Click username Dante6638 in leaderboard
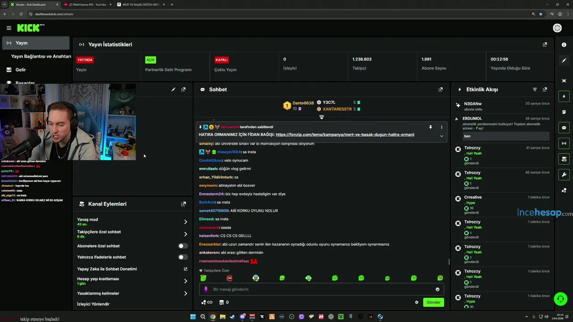This screenshot has width=573, height=322. pyautogui.click(x=303, y=103)
